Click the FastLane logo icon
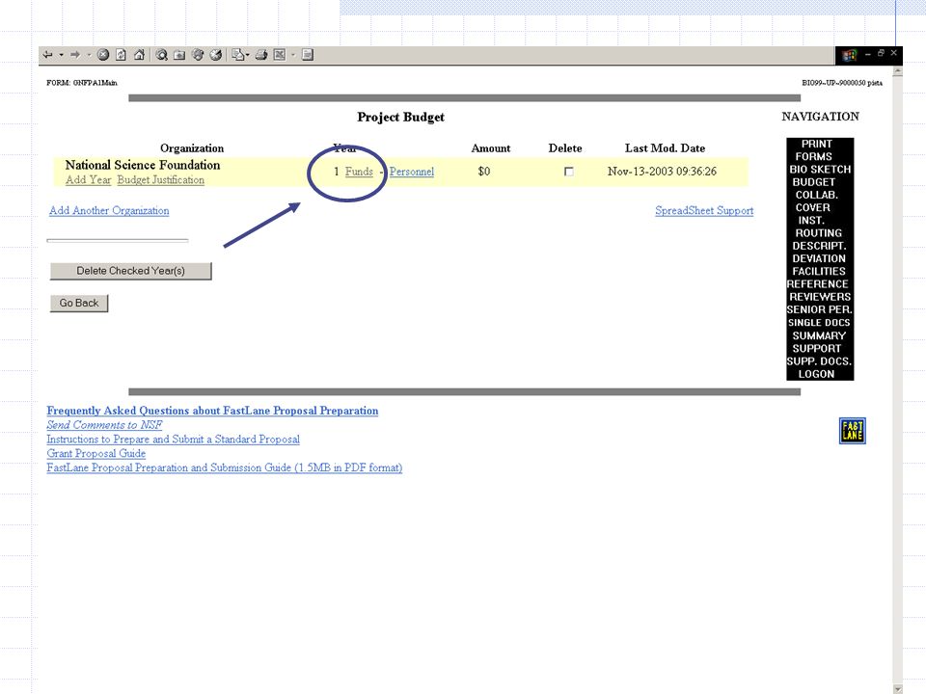The width and height of the screenshot is (926, 694). pyautogui.click(x=852, y=430)
